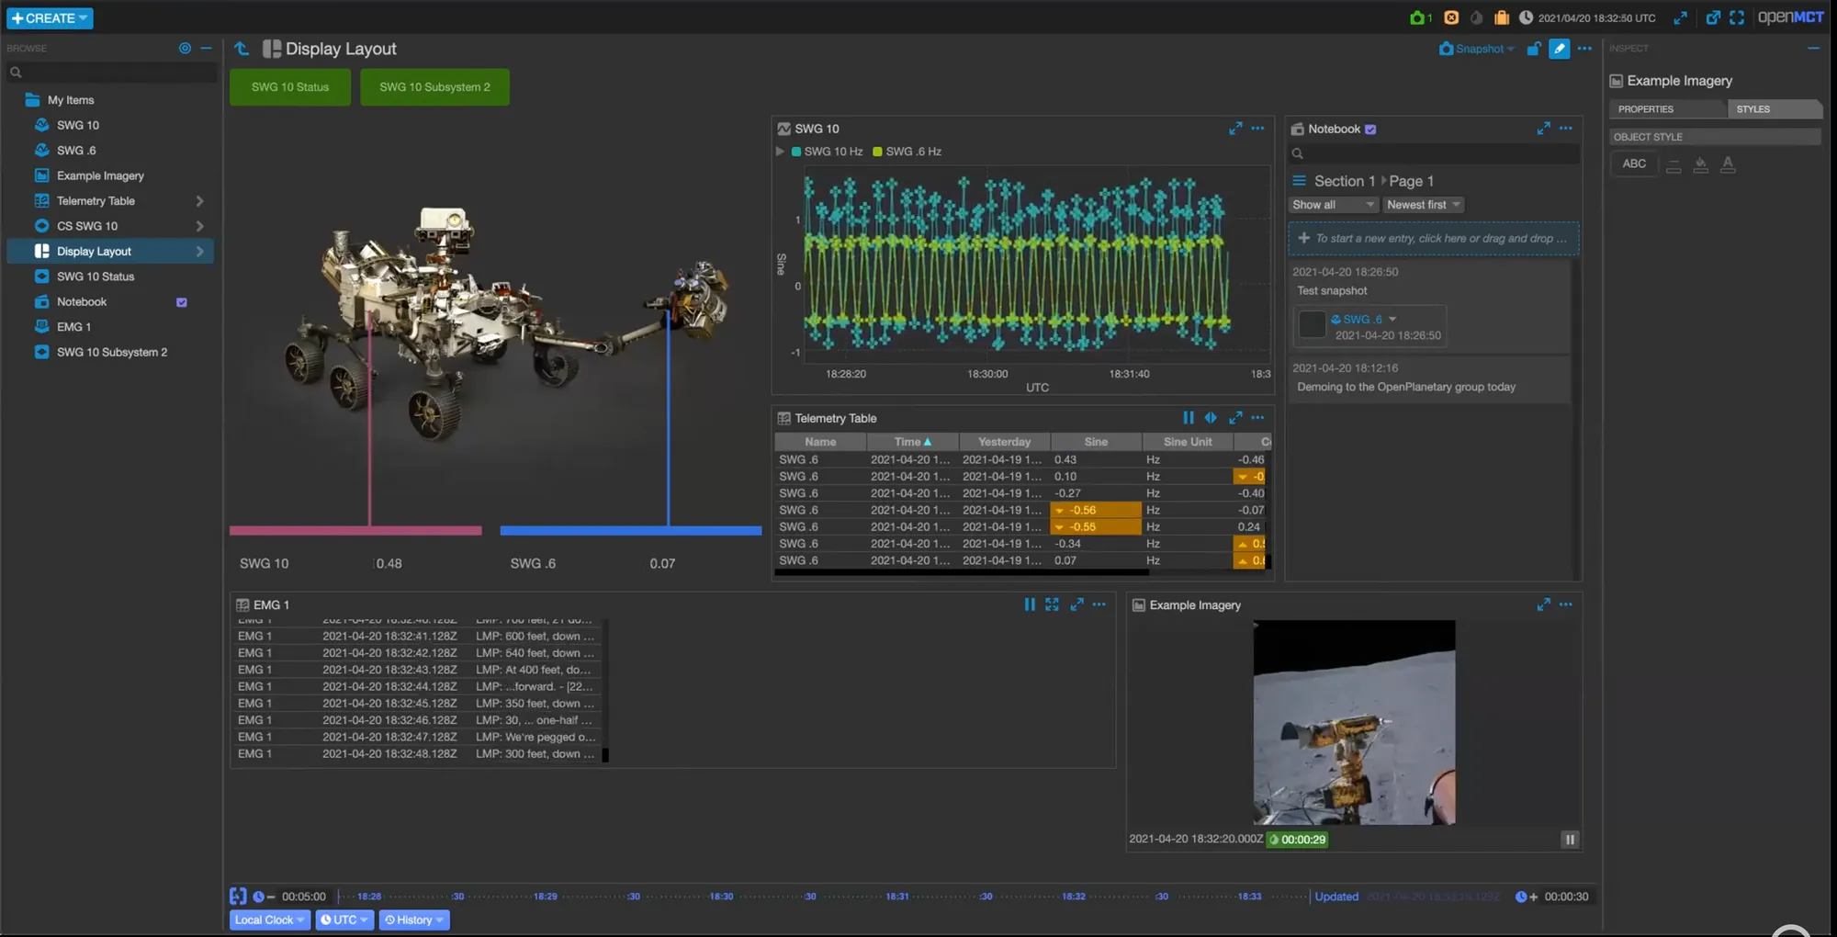1837x937 pixels.
Task: Click the EMG 1 expand columns icon
Action: (x=1052, y=604)
